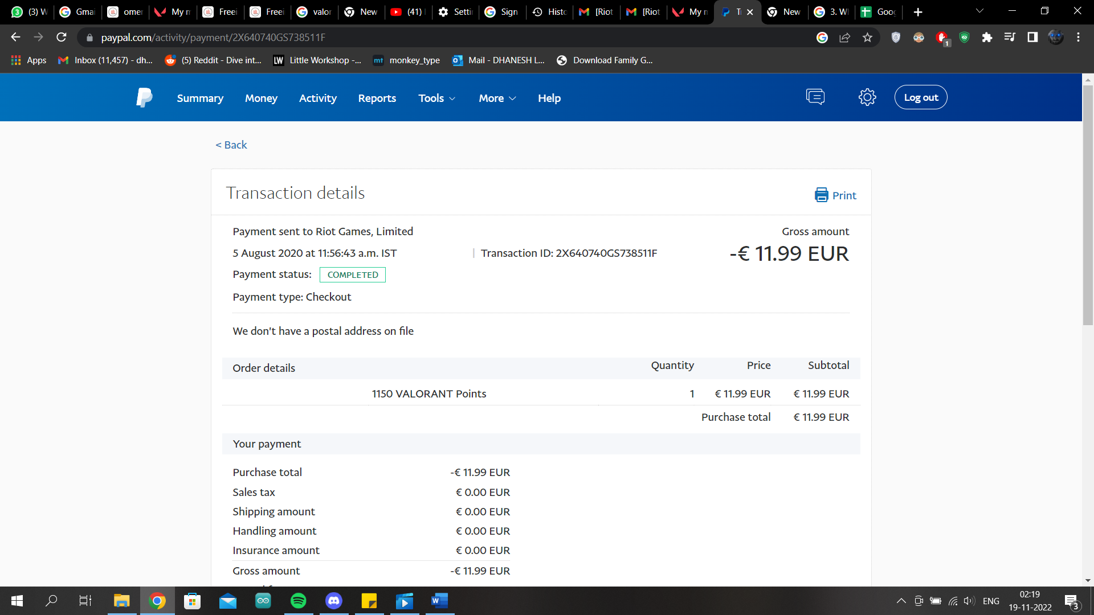Open Task View on the taskbar
The height and width of the screenshot is (615, 1094).
pyautogui.click(x=85, y=601)
